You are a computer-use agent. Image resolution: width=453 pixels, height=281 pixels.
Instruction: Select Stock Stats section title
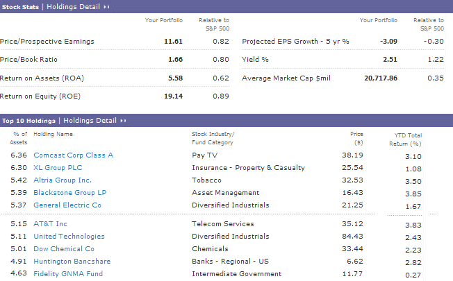click(x=20, y=7)
